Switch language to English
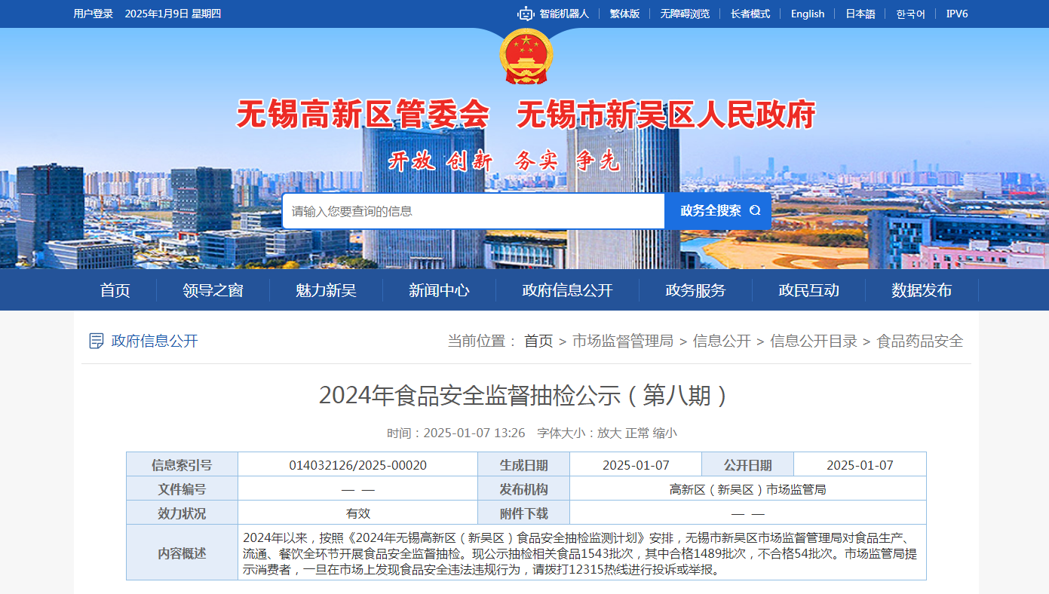 pyautogui.click(x=808, y=14)
